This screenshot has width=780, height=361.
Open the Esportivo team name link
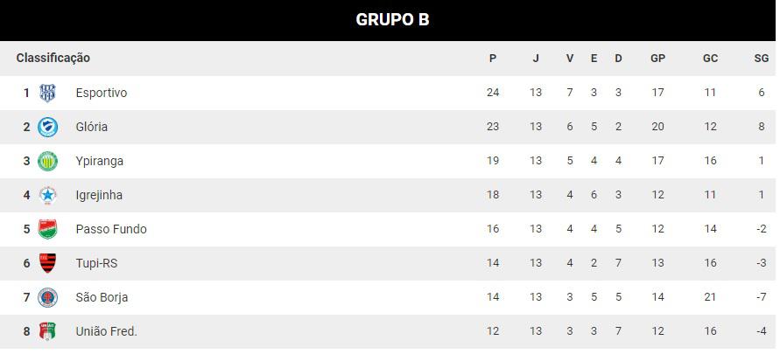point(102,93)
